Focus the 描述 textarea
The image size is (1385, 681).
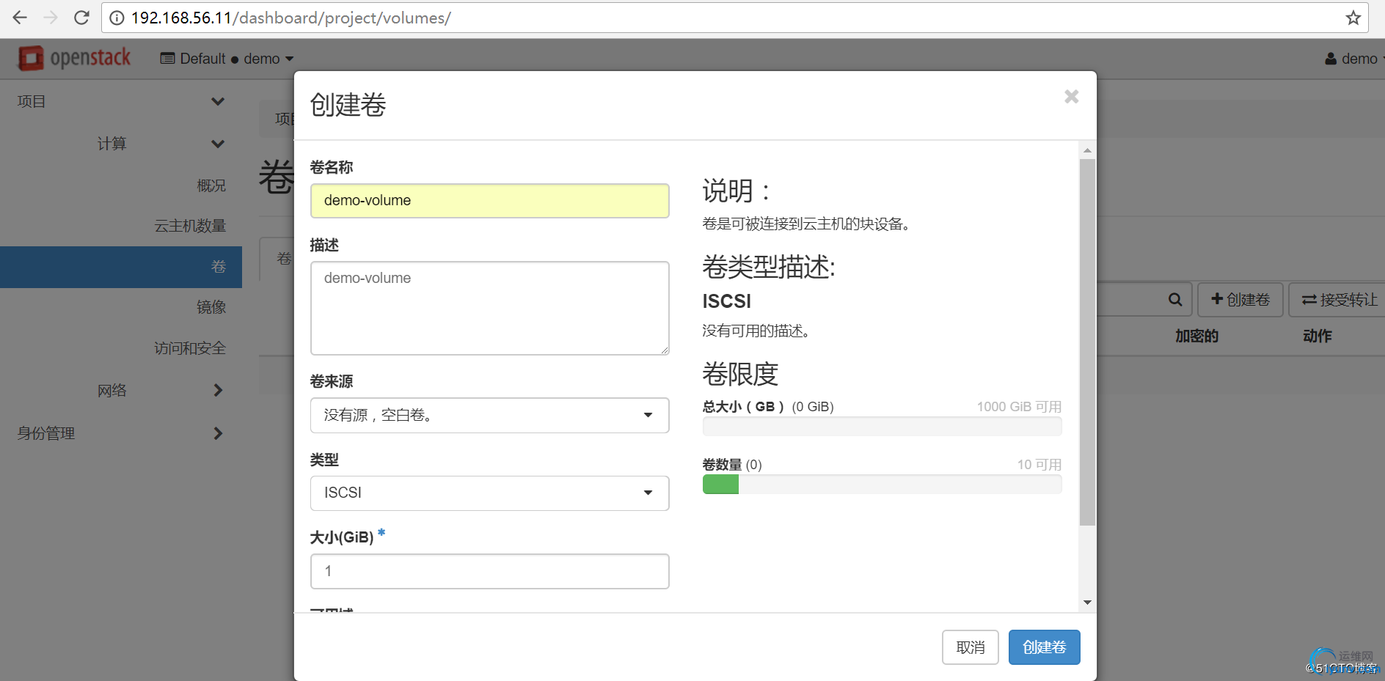pos(490,309)
